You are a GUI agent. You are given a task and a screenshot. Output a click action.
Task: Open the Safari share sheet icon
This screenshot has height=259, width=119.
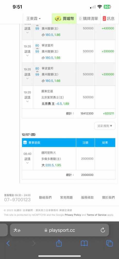[x=59, y=243]
